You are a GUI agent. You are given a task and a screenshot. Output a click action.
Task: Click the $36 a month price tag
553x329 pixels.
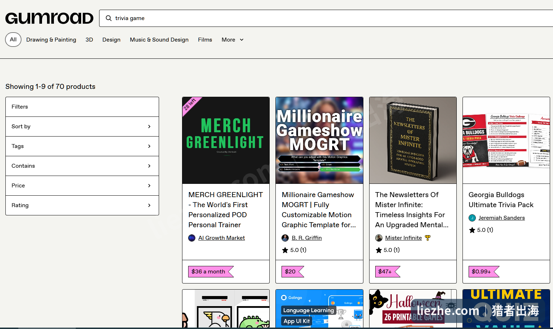pyautogui.click(x=211, y=272)
